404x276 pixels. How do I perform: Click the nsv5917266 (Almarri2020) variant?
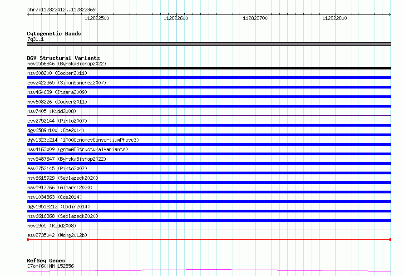click(x=60, y=187)
